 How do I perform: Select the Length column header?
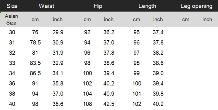[x=147, y=6]
